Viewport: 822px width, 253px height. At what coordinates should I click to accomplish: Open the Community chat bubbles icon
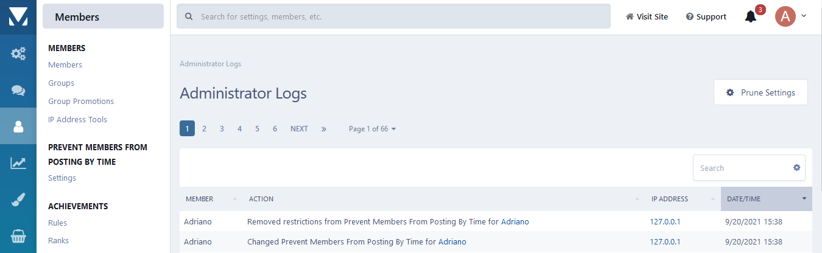pyautogui.click(x=18, y=90)
